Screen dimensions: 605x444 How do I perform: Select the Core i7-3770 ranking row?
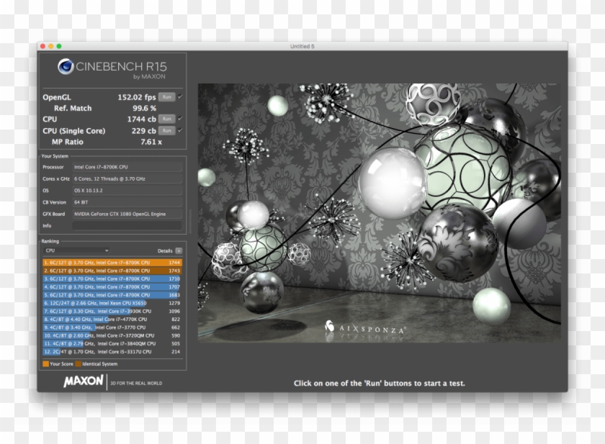(x=112, y=327)
